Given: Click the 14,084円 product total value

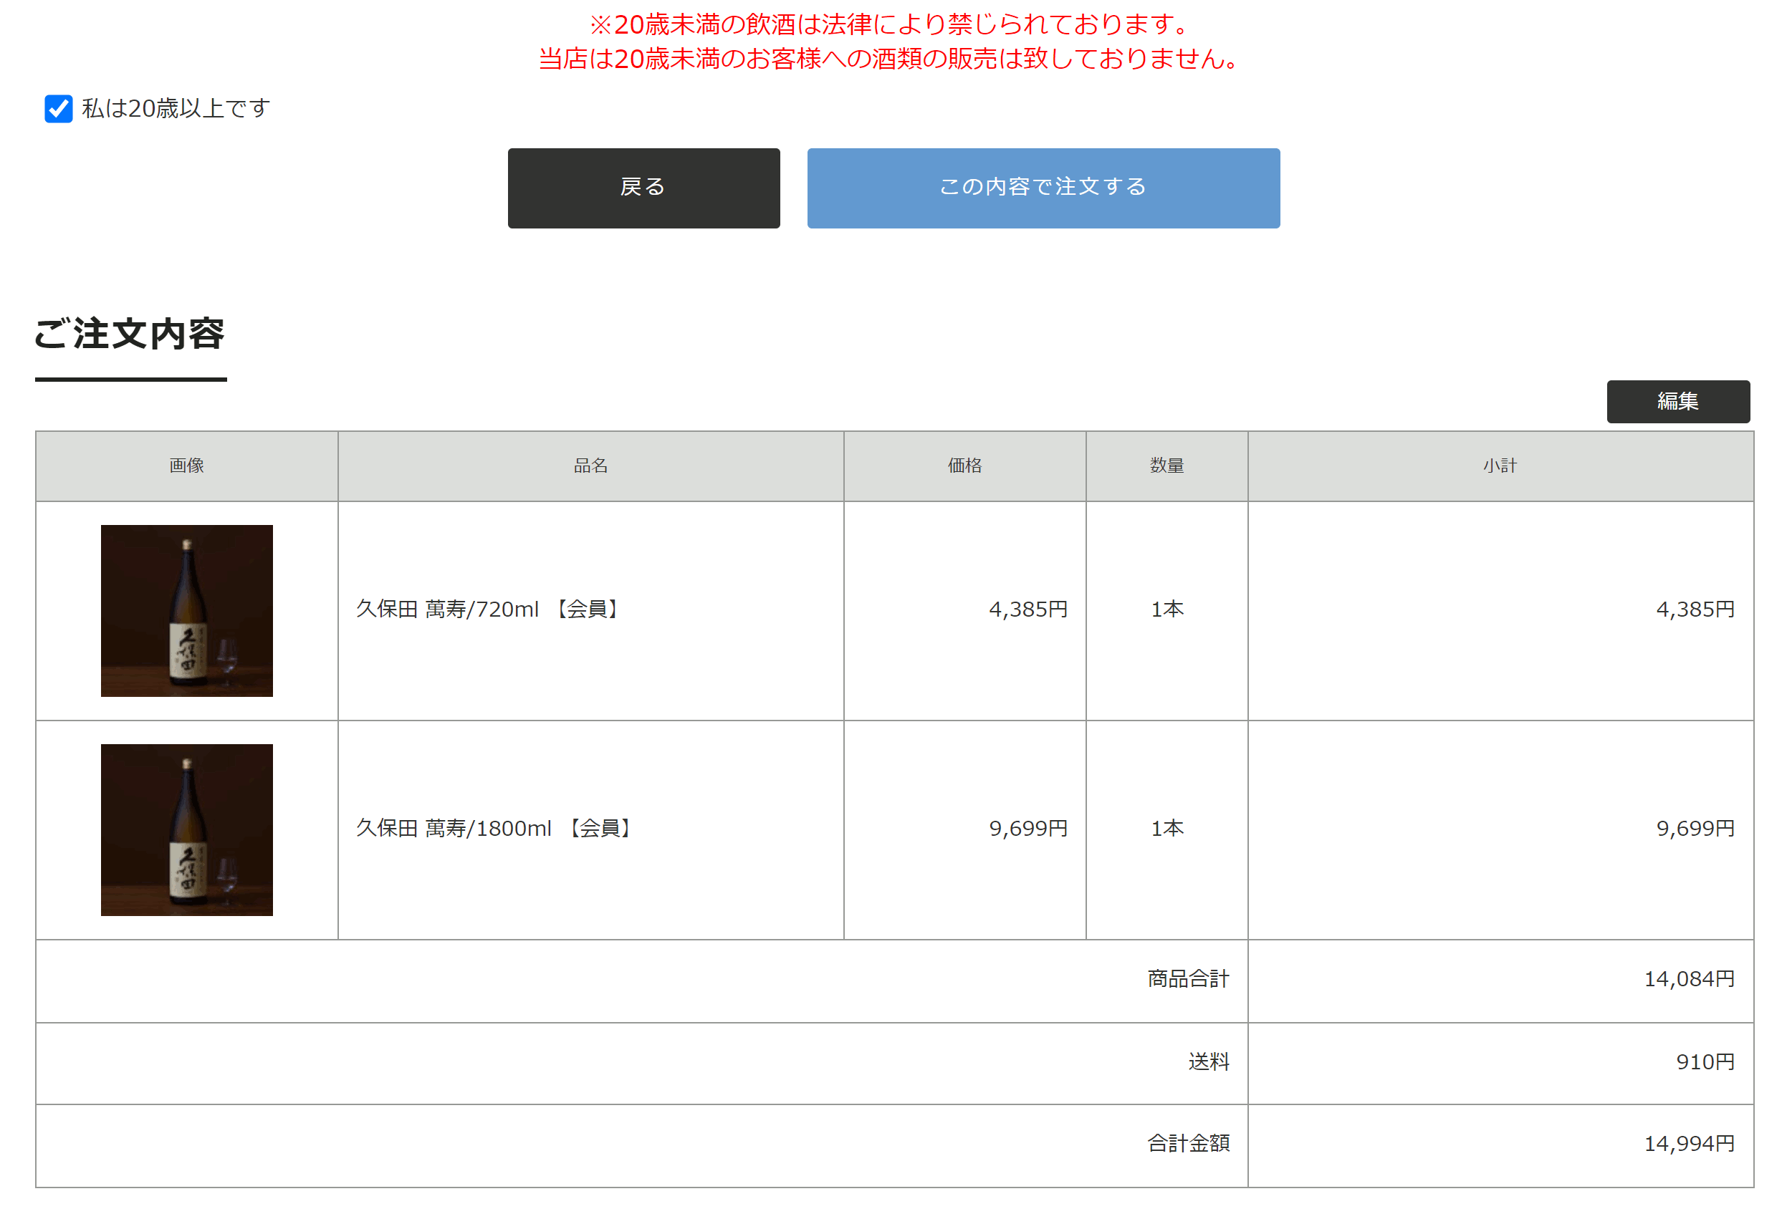Looking at the screenshot, I should pos(1690,980).
